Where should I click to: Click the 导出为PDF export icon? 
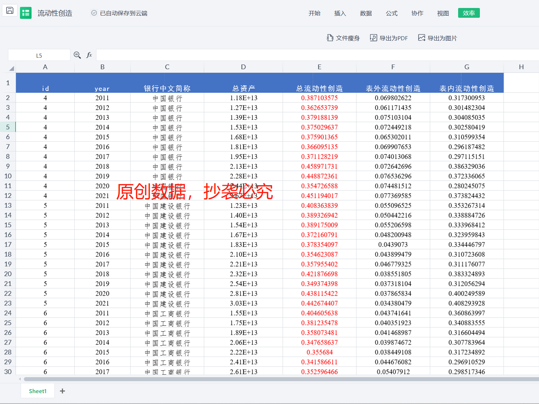point(373,38)
